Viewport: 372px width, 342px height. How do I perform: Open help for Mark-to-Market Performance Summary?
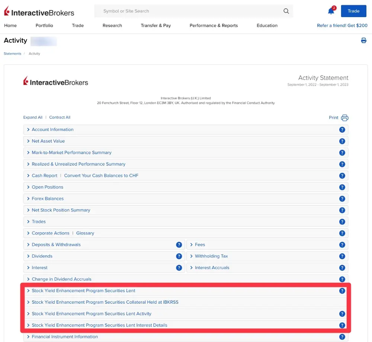click(x=342, y=153)
